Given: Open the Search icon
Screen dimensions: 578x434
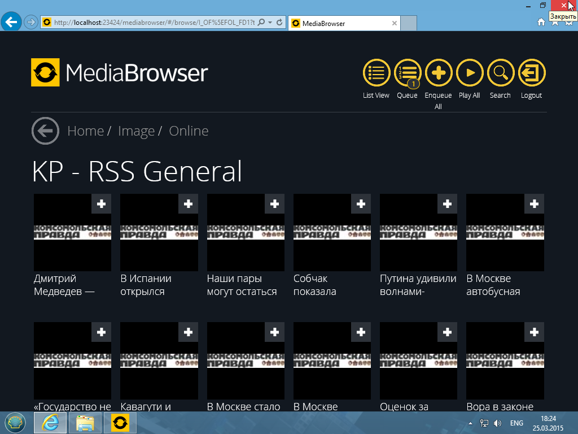Looking at the screenshot, I should click(x=500, y=73).
